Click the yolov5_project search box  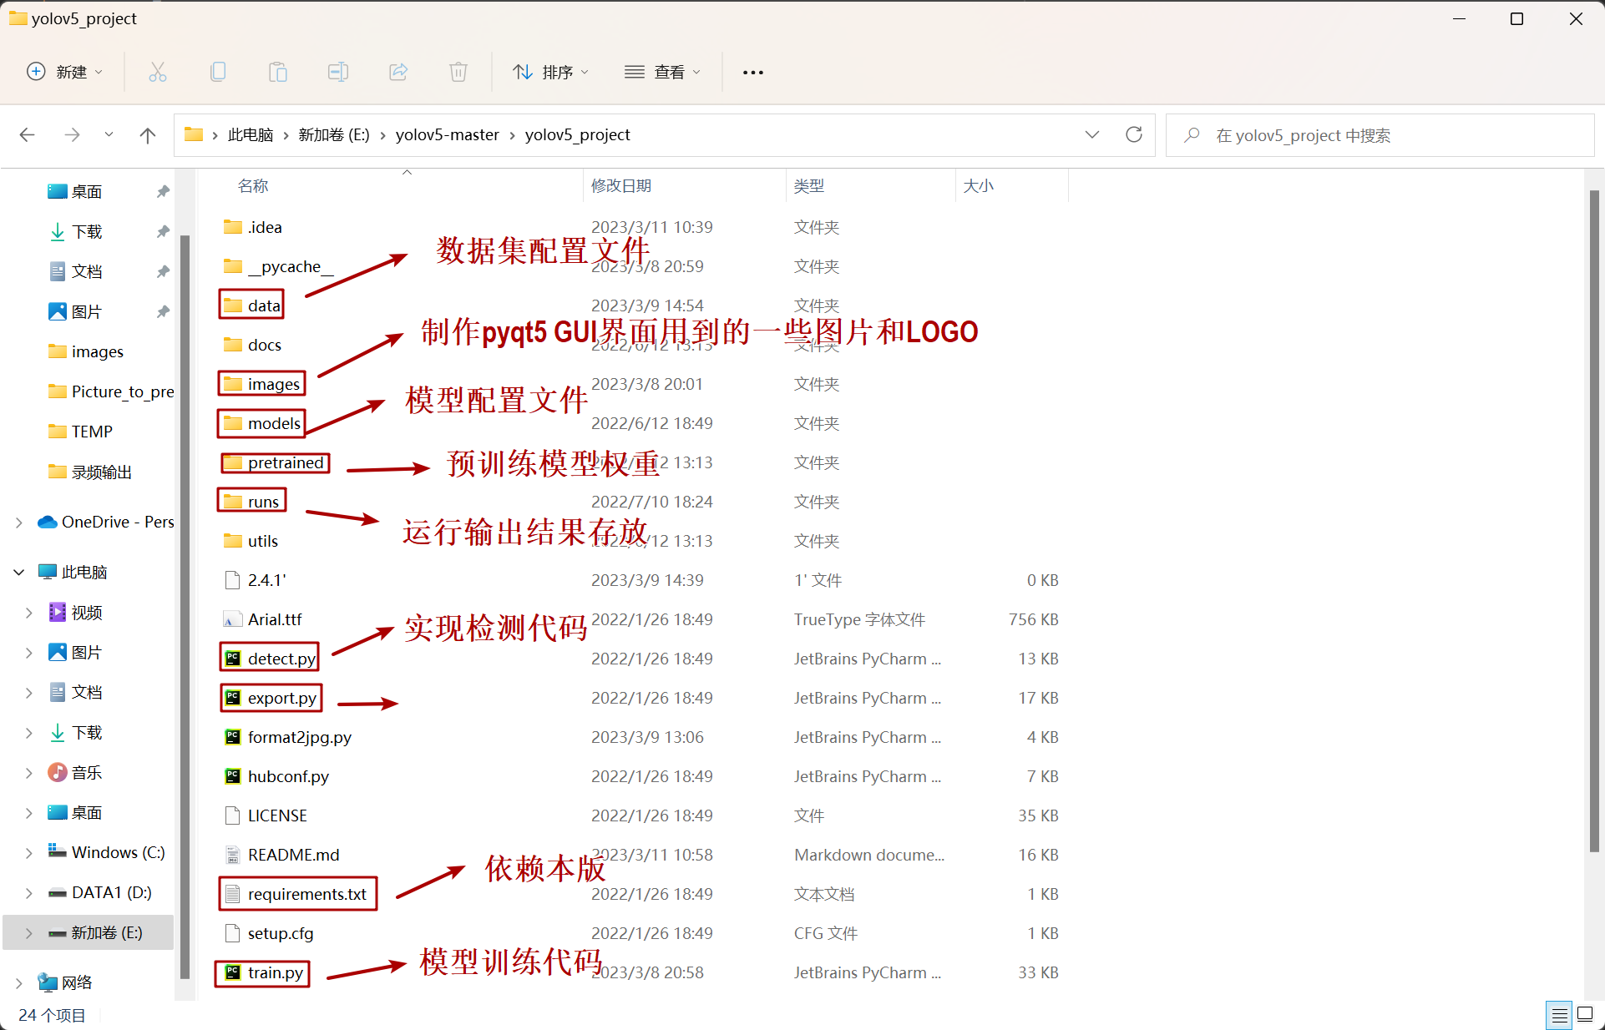(1380, 135)
